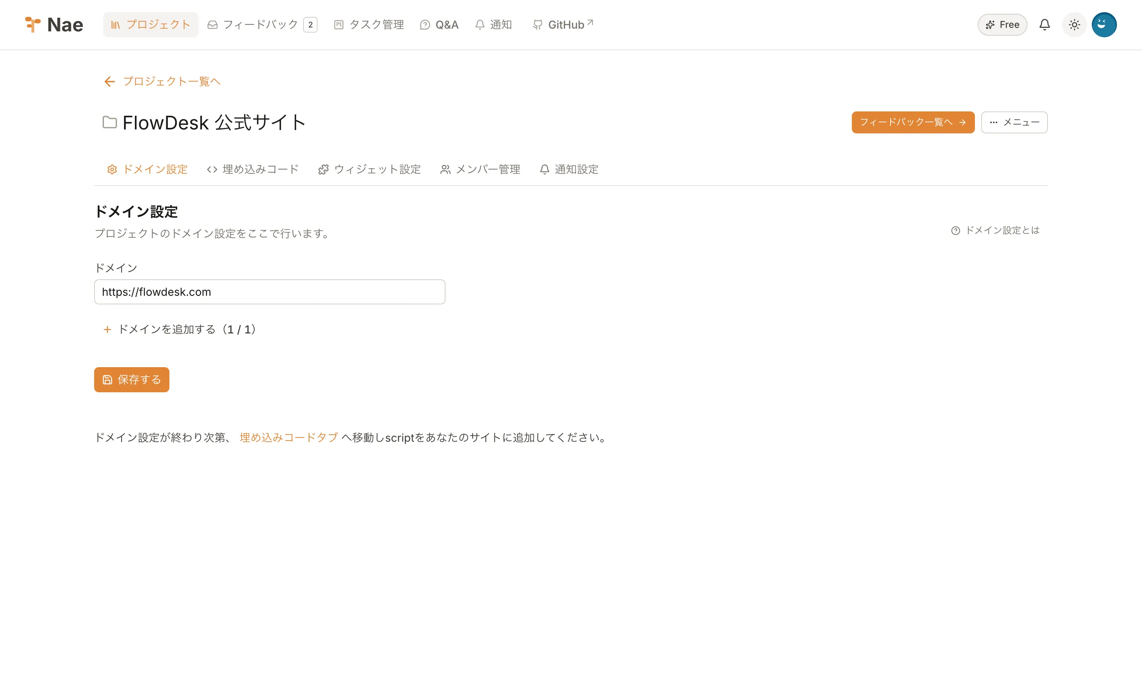Click the Q&A speech bubble icon

click(425, 25)
